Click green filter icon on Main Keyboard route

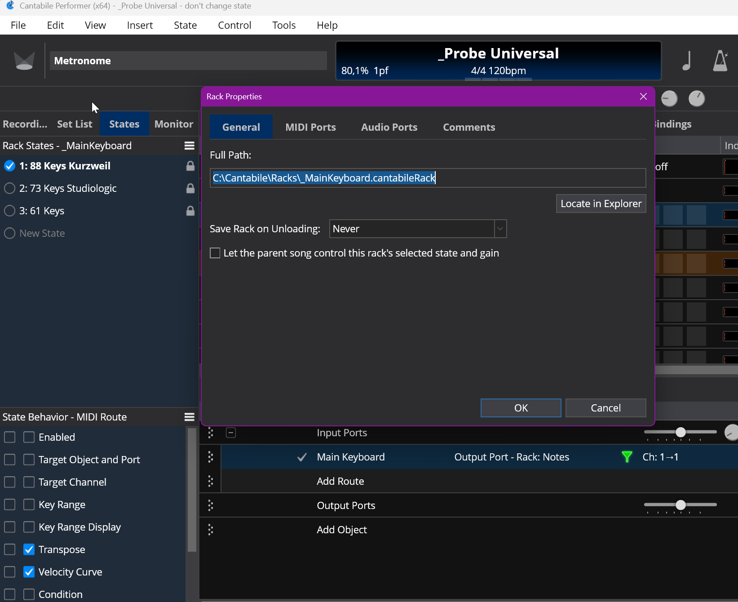pos(627,457)
